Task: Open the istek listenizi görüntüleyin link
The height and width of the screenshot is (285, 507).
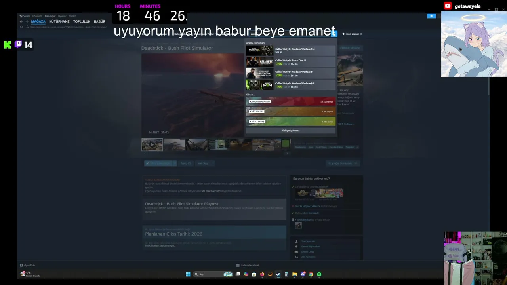Action: [160, 246]
